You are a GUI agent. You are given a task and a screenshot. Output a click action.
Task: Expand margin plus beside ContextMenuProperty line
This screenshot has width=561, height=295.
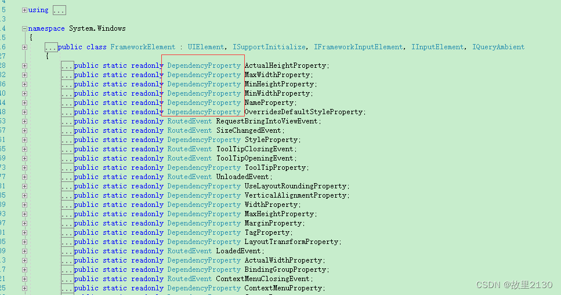(24, 289)
